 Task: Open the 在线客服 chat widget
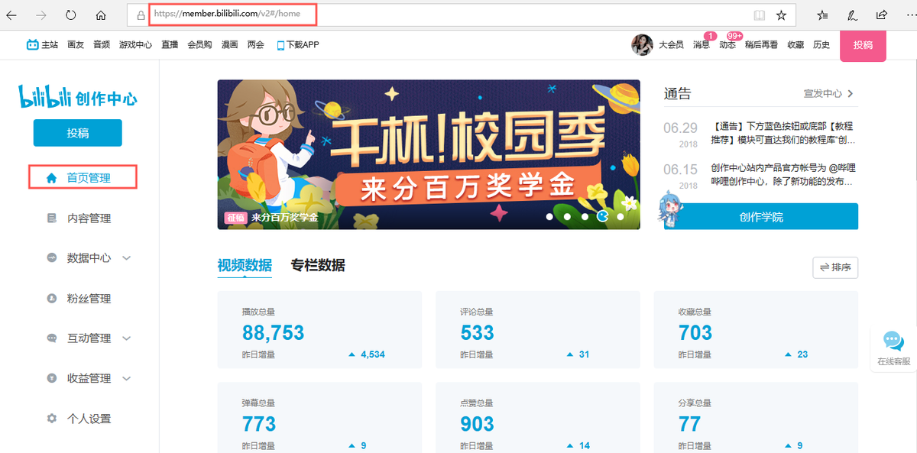[893, 348]
